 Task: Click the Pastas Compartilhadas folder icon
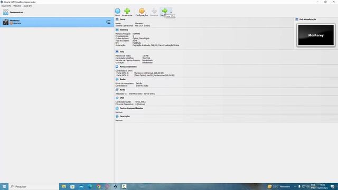117,108
